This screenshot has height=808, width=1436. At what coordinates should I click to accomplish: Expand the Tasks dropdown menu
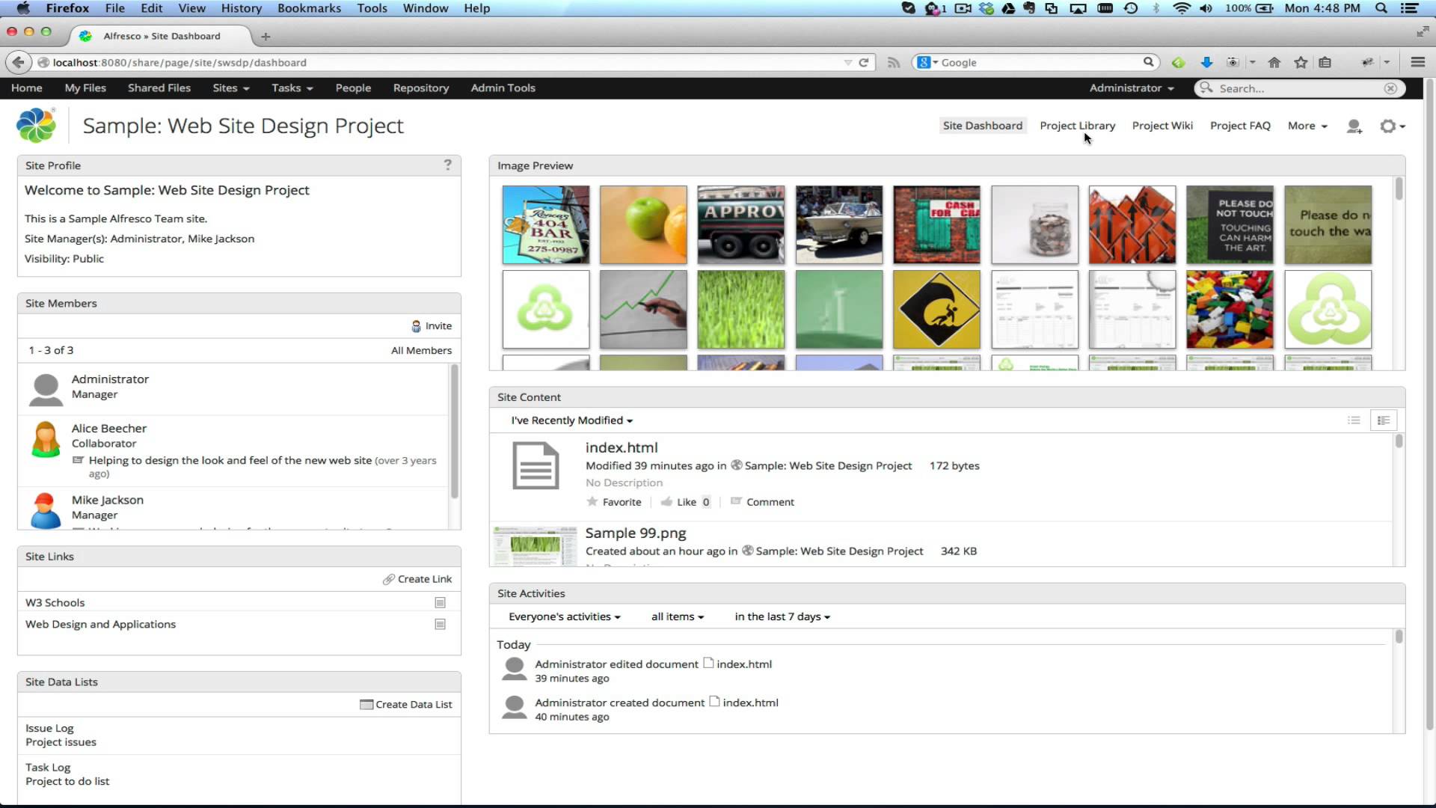point(292,88)
